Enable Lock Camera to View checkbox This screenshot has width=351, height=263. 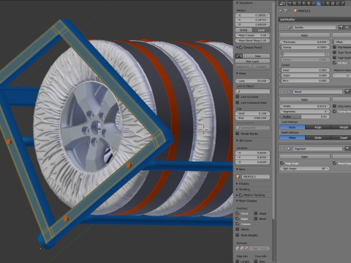238,102
